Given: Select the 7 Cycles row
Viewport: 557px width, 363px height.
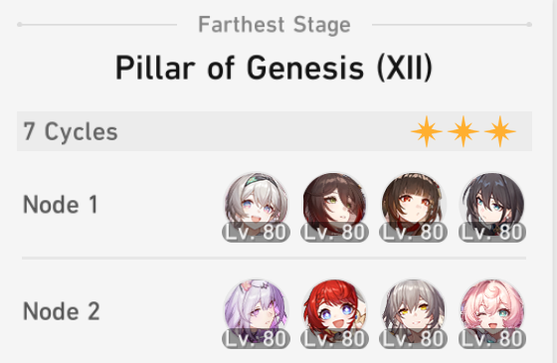Looking at the screenshot, I should tap(275, 131).
